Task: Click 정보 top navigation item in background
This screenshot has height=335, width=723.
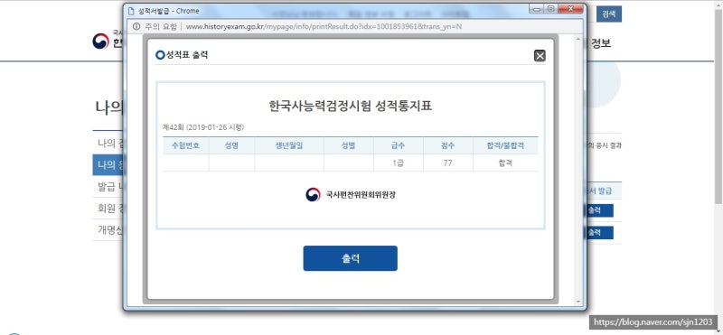Action: click(600, 43)
